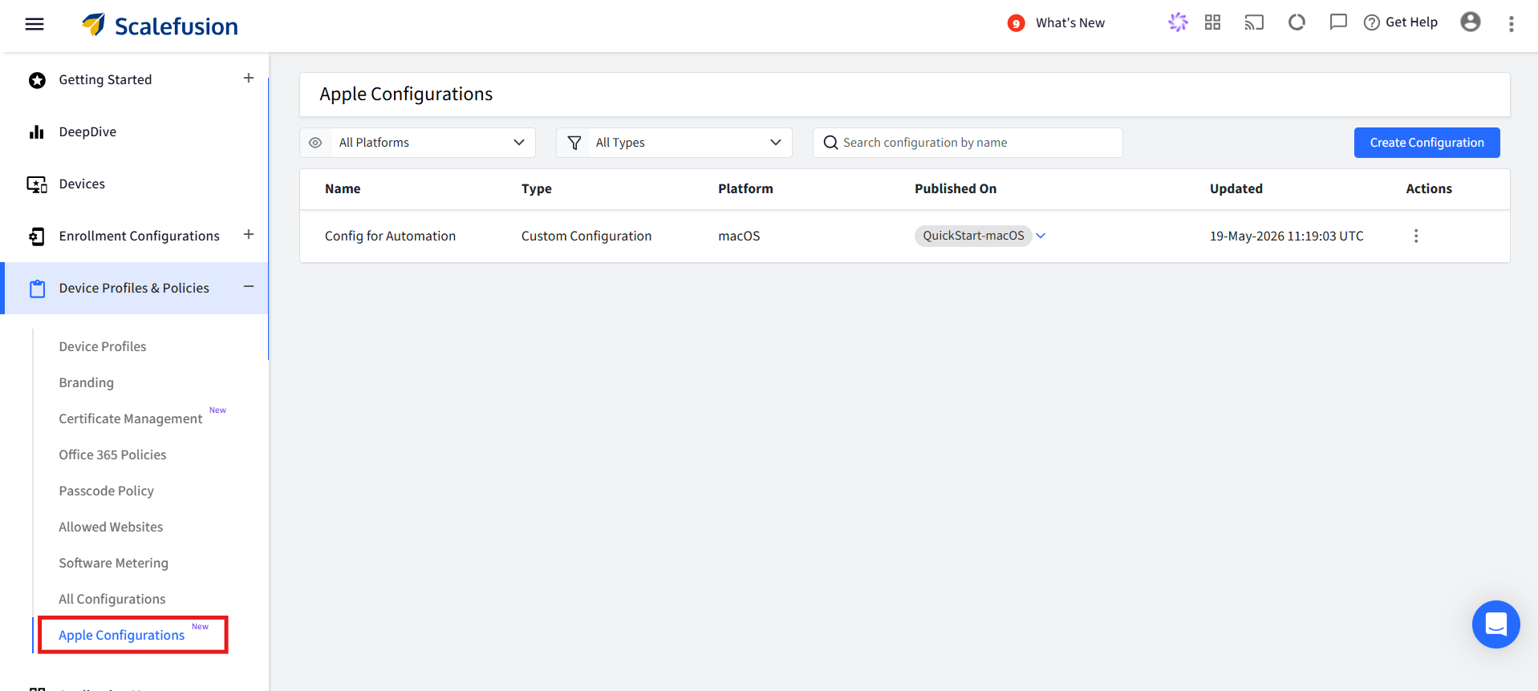Screen dimensions: 1538x691
Task: Collapse Device Profiles & Policies section
Action: (249, 286)
